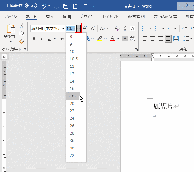Switch to the レイアウト tab
The height and width of the screenshot is (172, 194).
(x=111, y=17)
